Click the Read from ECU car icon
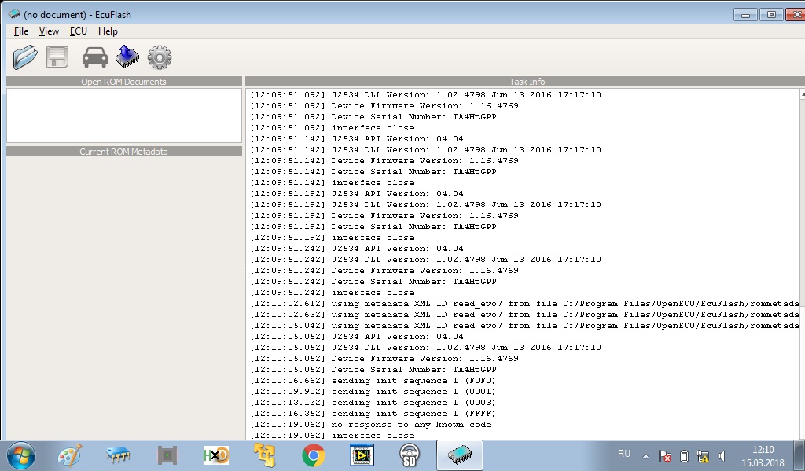The width and height of the screenshot is (805, 471). pos(95,57)
